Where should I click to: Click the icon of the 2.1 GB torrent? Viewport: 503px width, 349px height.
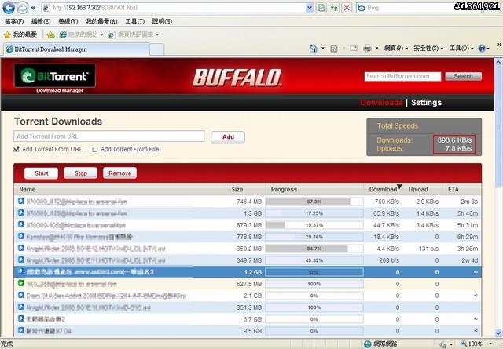pyautogui.click(x=21, y=295)
